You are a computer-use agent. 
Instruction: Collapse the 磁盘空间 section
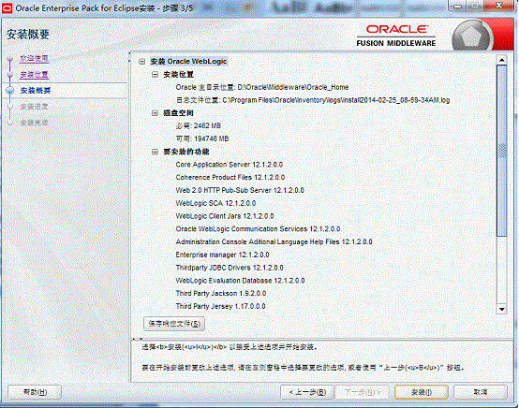155,113
